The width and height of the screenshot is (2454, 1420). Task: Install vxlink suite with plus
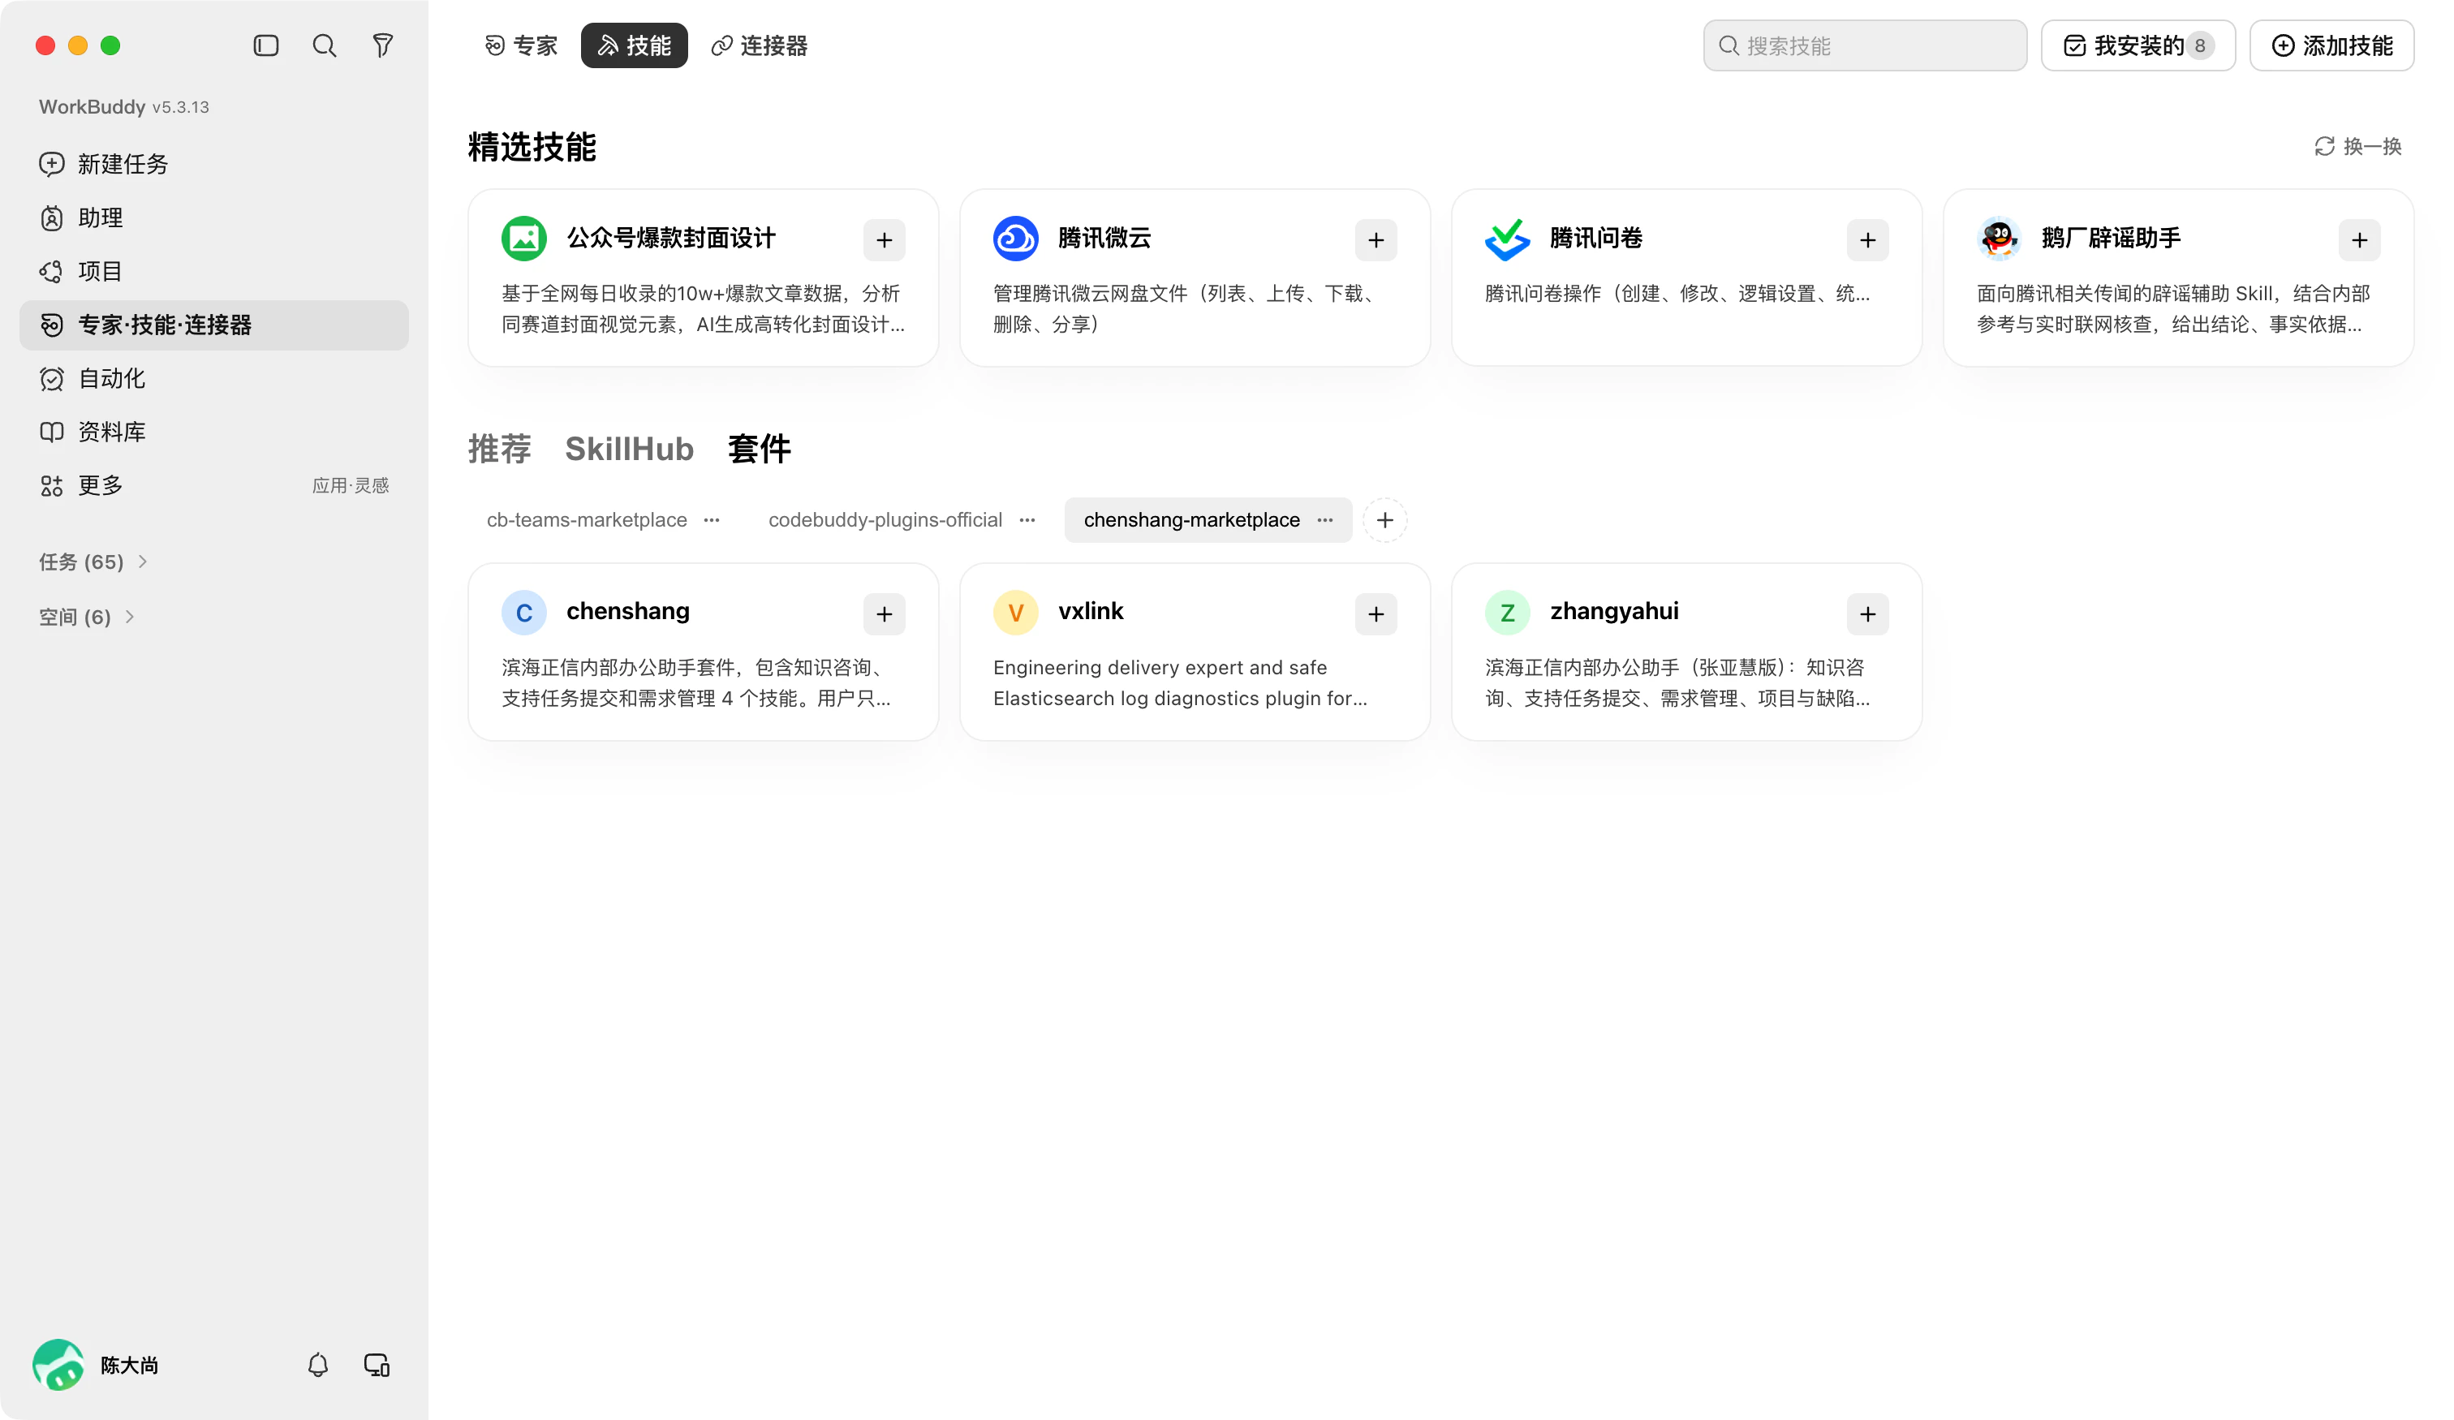click(x=1376, y=613)
